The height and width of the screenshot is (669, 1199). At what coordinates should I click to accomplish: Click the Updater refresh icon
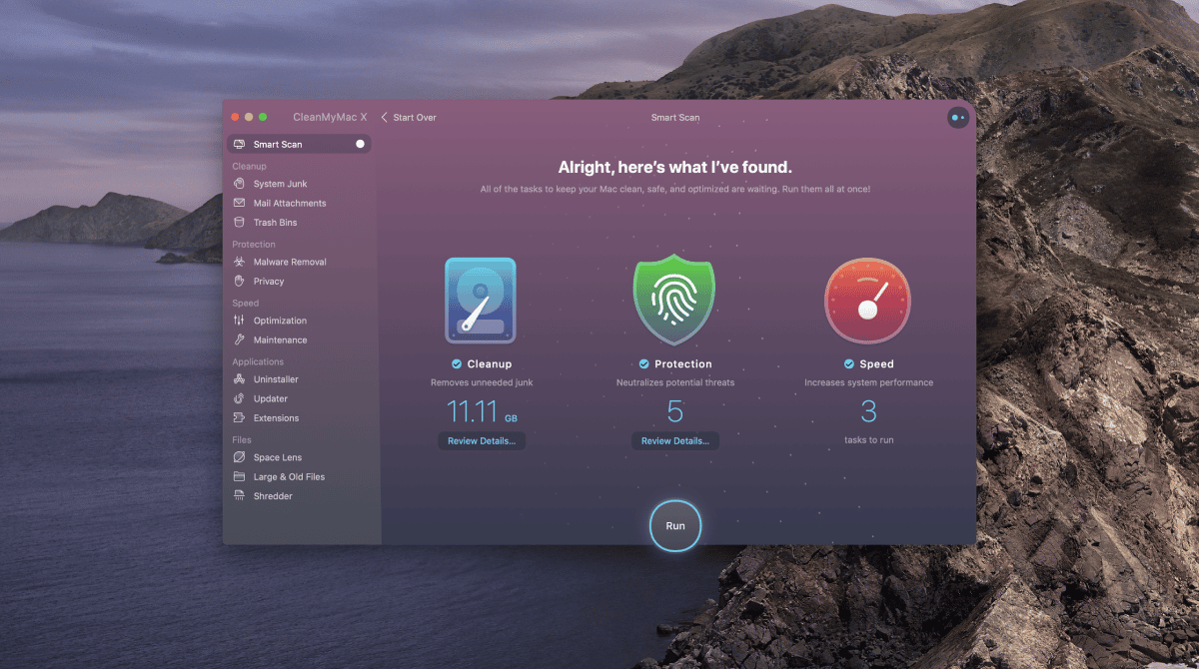(x=239, y=398)
